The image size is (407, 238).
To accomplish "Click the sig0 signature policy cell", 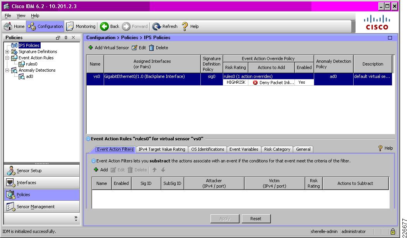I will pos(212,79).
